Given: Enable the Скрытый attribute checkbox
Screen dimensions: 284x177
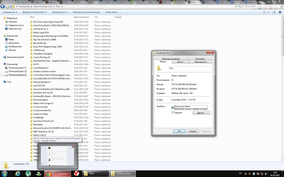Looking at the screenshot, I should [x=172, y=113].
